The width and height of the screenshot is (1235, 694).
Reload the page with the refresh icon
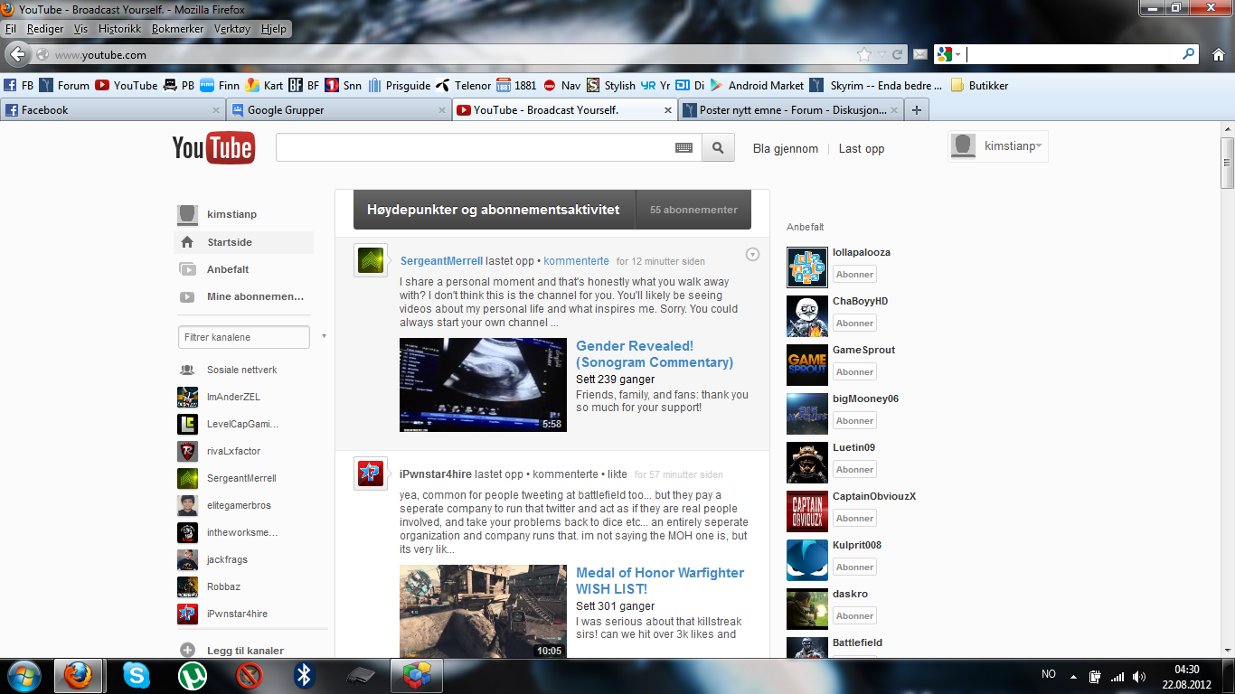point(898,54)
